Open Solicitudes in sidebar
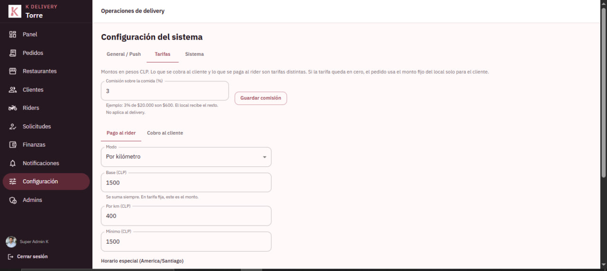This screenshot has width=607, height=271. click(46, 126)
